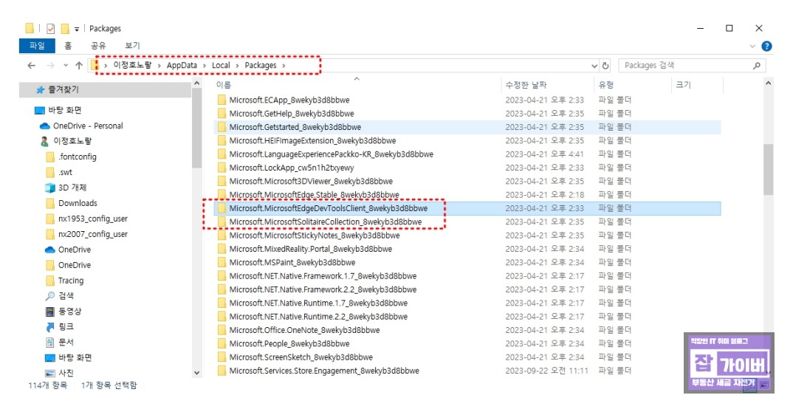Image resolution: width=793 pixels, height=412 pixels.
Task: Expand the ribbon with chevron
Action: 752,46
